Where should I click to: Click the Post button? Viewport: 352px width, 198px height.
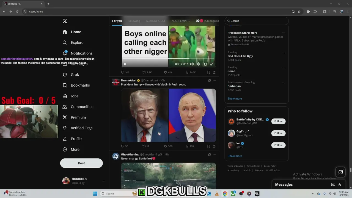81,163
